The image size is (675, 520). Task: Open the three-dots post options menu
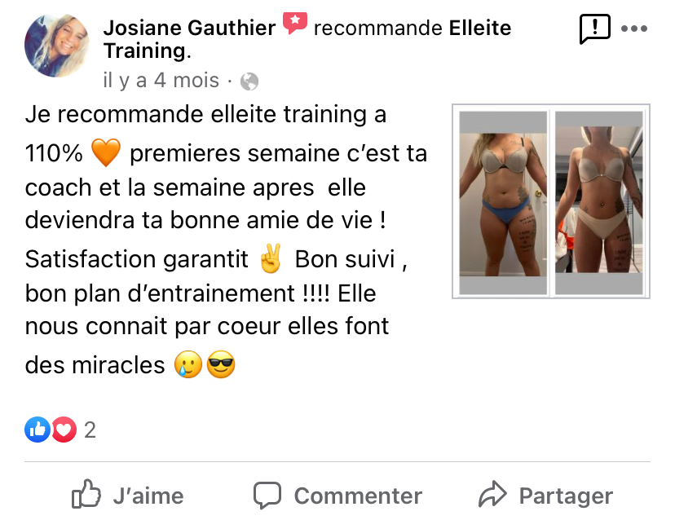(x=634, y=29)
